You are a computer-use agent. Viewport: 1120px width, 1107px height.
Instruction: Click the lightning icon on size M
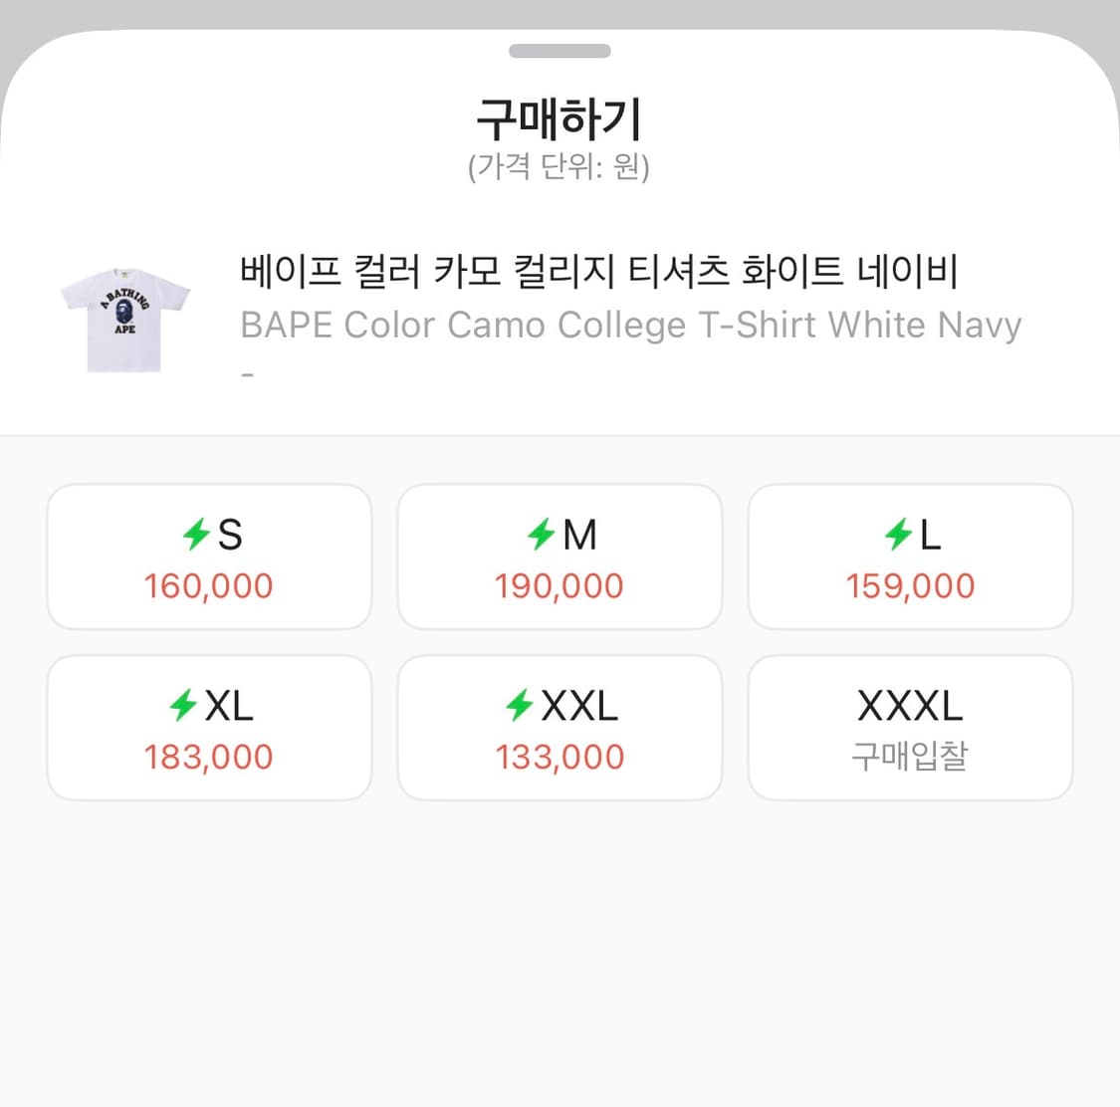pyautogui.click(x=540, y=535)
